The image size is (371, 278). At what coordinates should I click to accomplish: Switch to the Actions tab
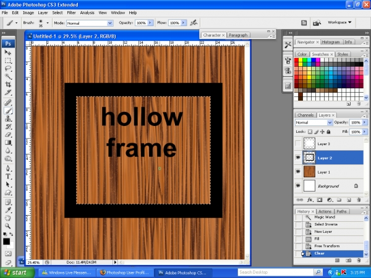click(325, 211)
